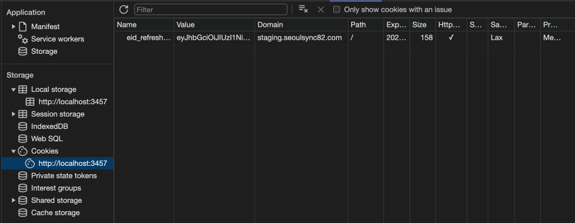Click the Manifest file icon

click(23, 27)
